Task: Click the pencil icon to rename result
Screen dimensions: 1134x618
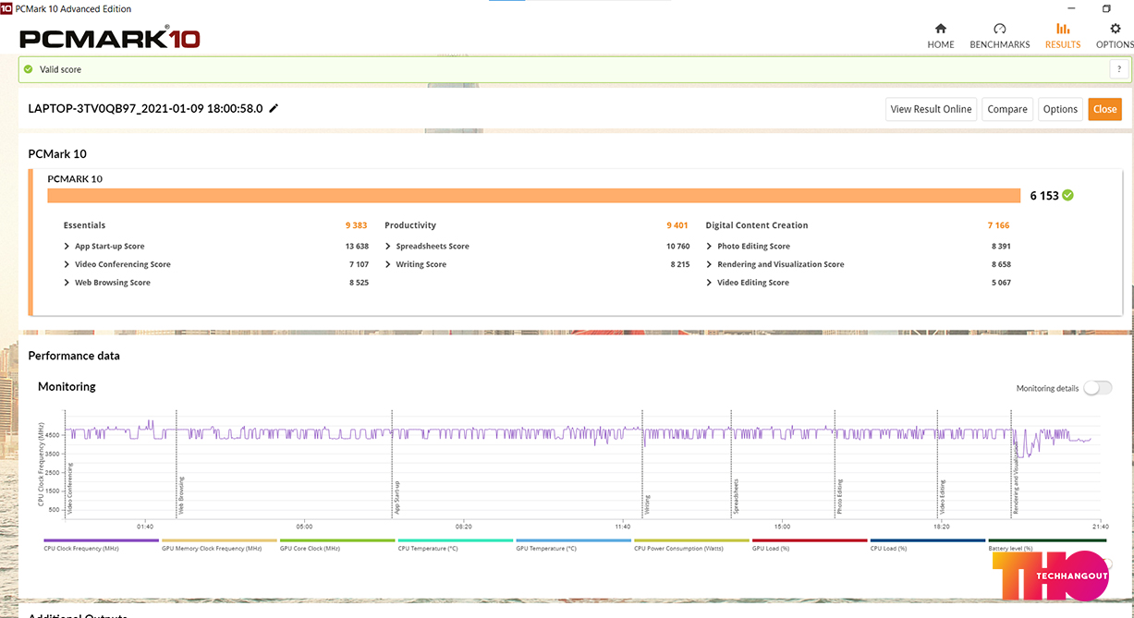Action: pyautogui.click(x=274, y=108)
